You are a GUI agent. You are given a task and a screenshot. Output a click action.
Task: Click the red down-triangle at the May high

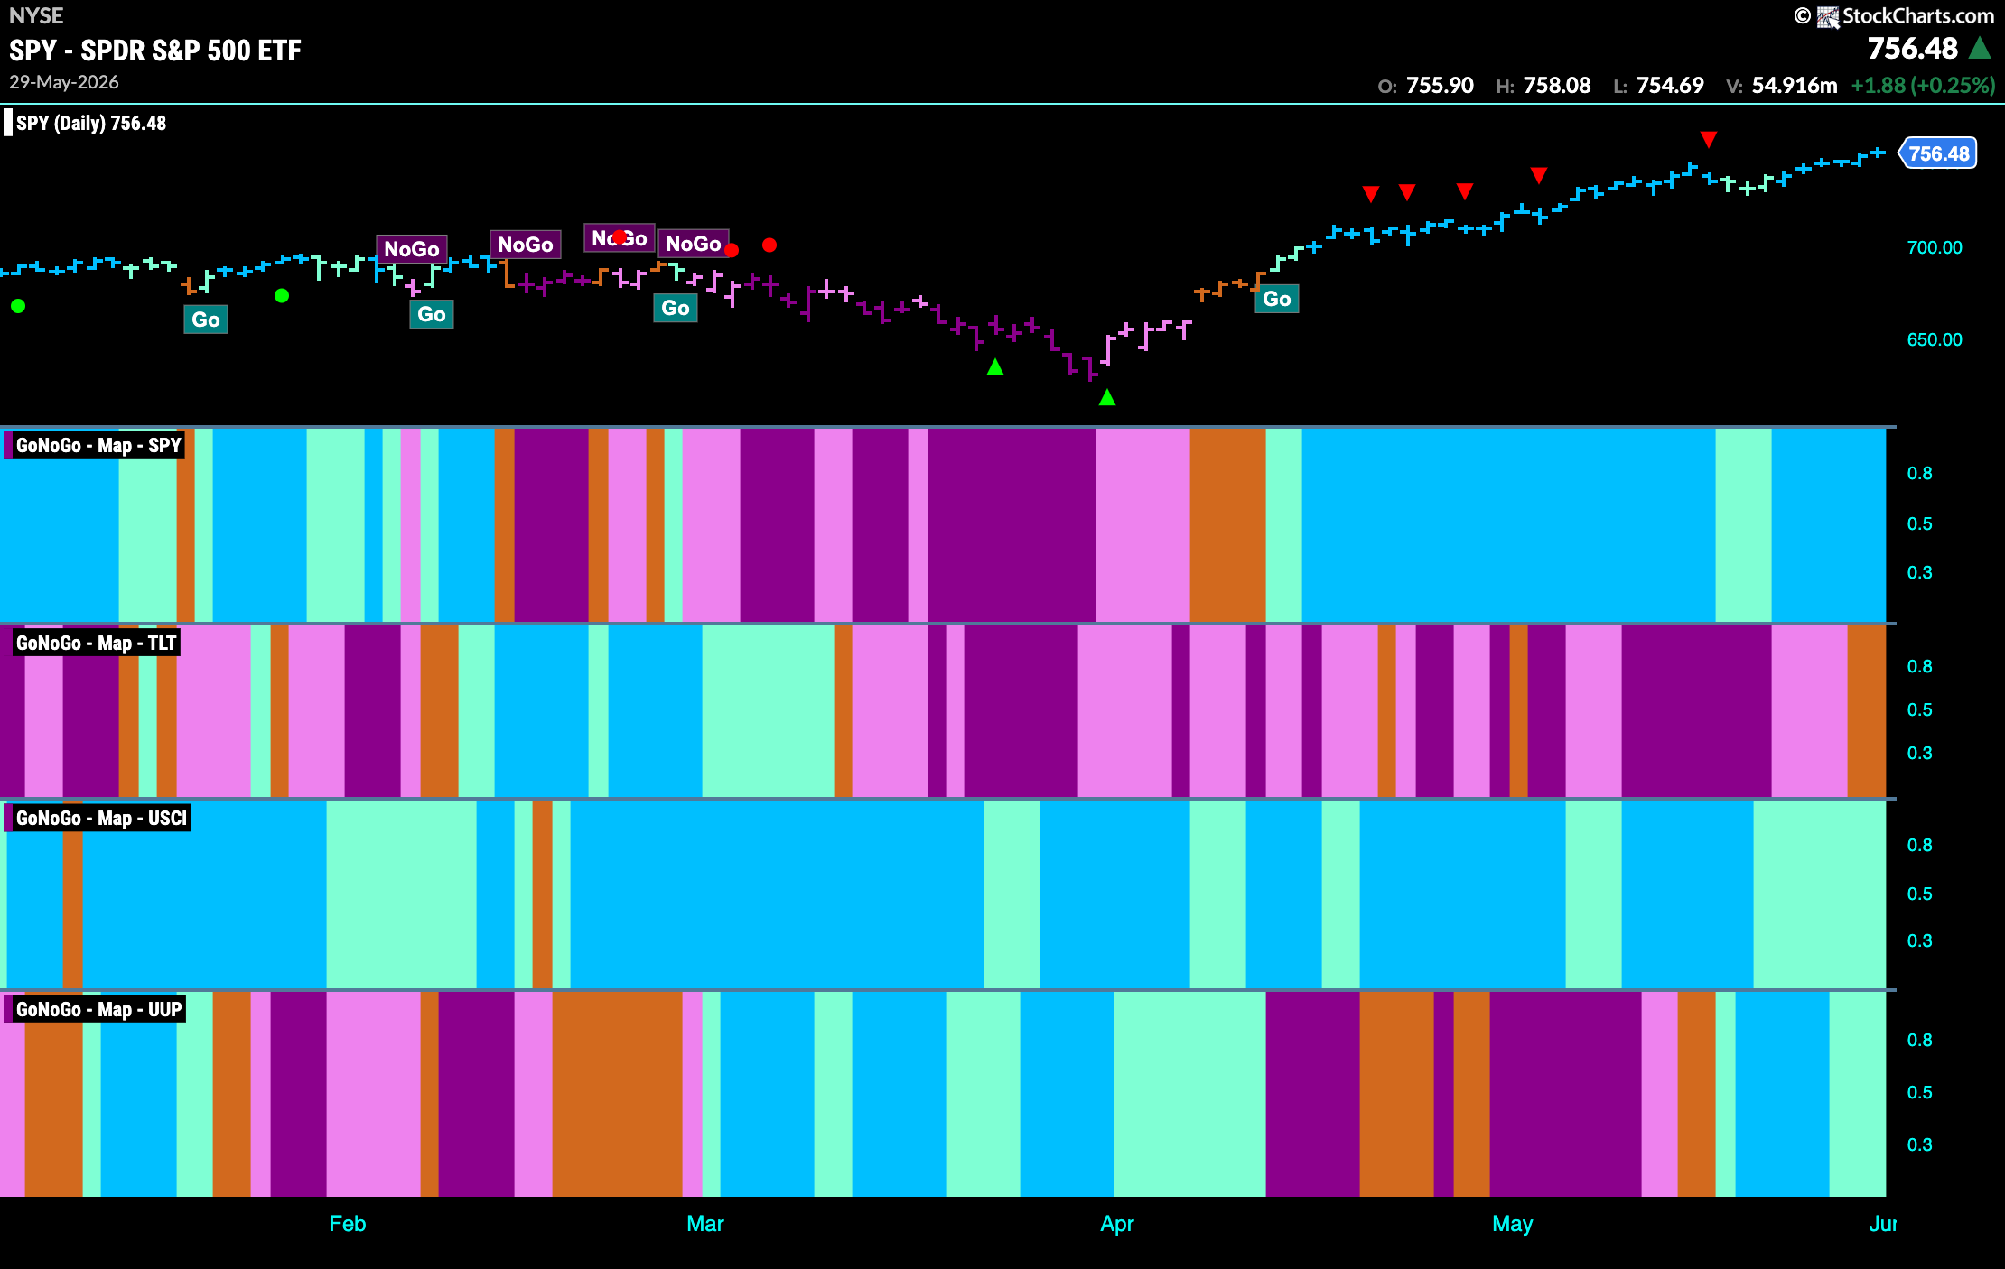tap(1709, 139)
